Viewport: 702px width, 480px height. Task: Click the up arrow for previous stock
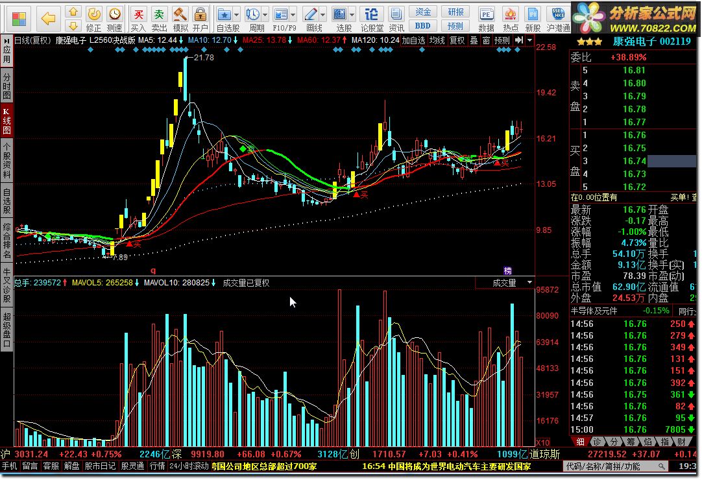pyautogui.click(x=73, y=11)
